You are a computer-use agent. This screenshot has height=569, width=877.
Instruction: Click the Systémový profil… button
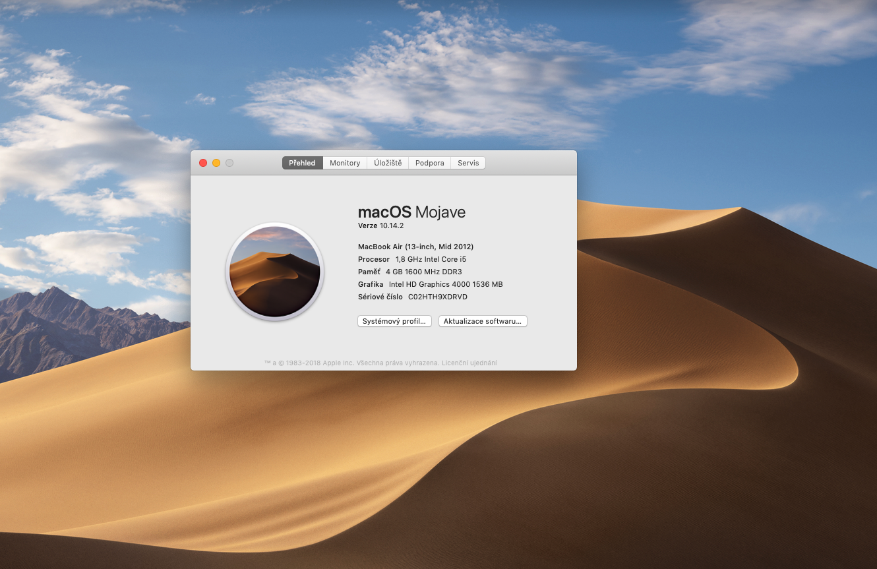[x=394, y=321]
